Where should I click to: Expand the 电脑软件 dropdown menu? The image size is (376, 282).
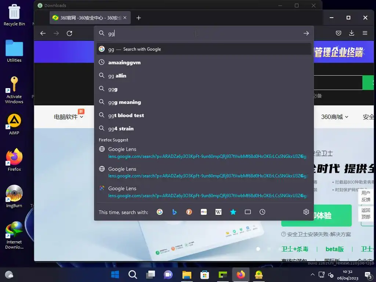pyautogui.click(x=69, y=117)
